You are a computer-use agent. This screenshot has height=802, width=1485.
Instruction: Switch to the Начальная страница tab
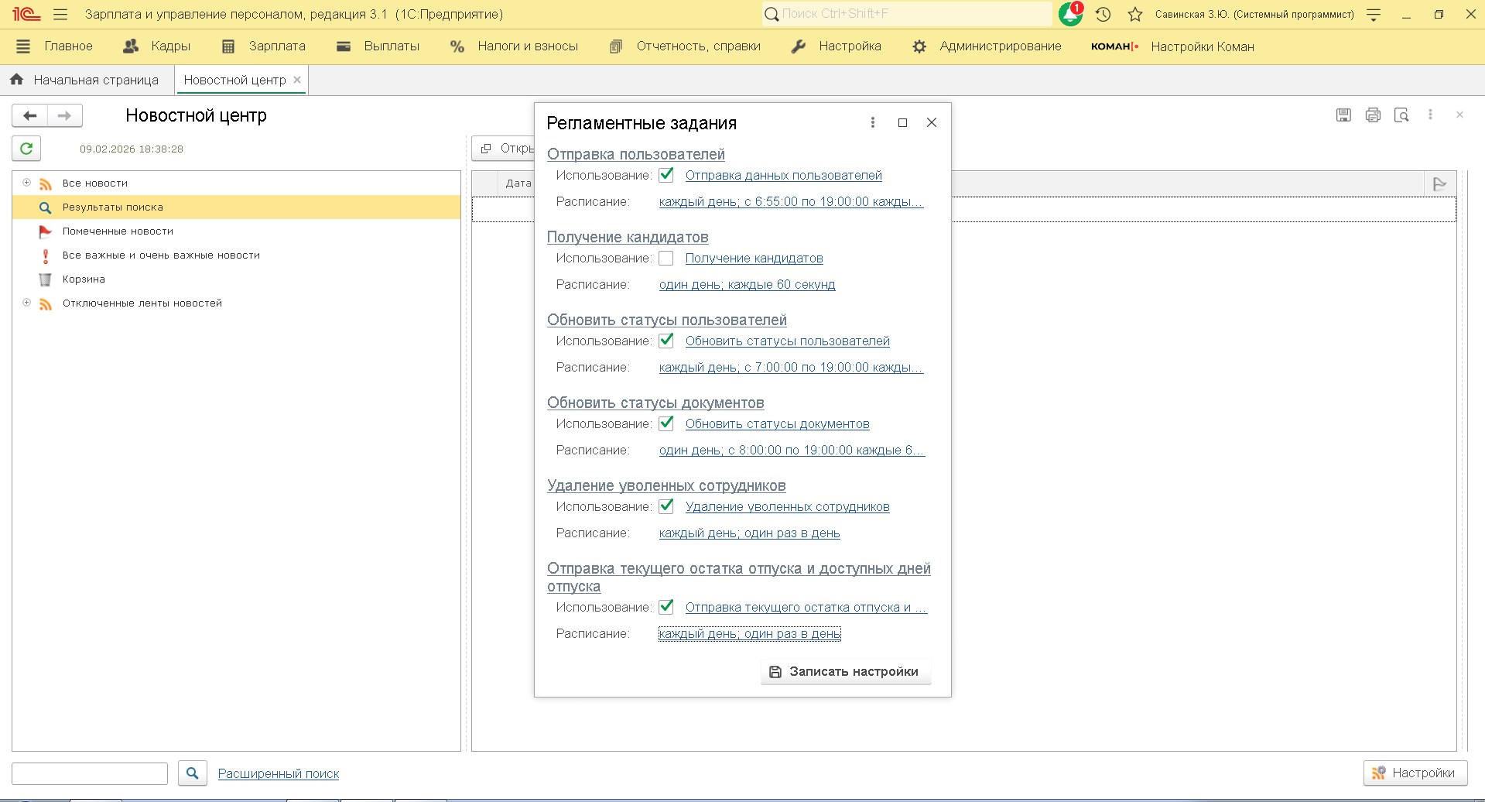(x=85, y=80)
